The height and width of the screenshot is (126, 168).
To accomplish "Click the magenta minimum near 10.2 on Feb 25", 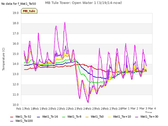I will (88, 102).
